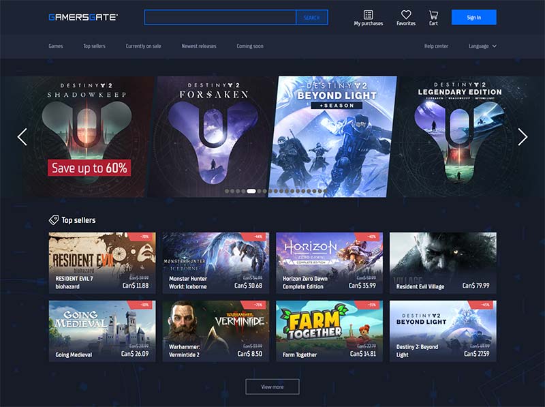Click Save up to 60% badge
This screenshot has height=407, width=545.
pyautogui.click(x=89, y=168)
